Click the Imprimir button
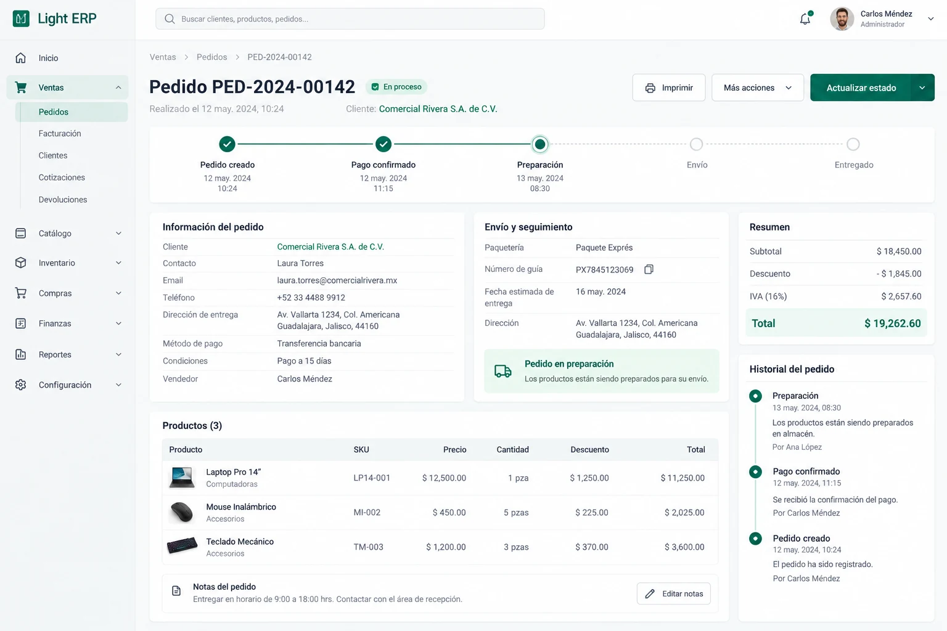 tap(669, 88)
